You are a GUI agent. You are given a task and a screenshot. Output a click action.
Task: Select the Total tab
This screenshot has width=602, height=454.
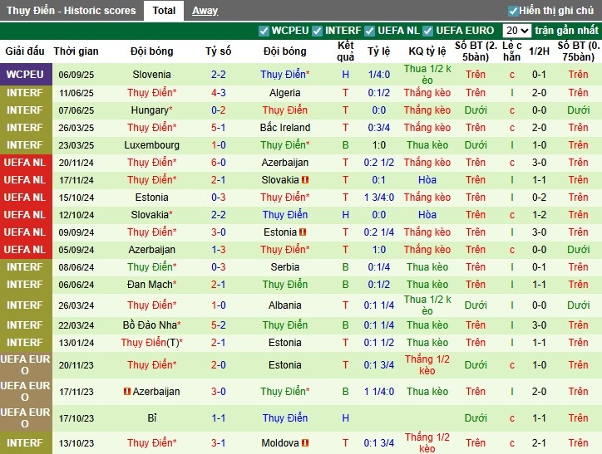point(164,11)
